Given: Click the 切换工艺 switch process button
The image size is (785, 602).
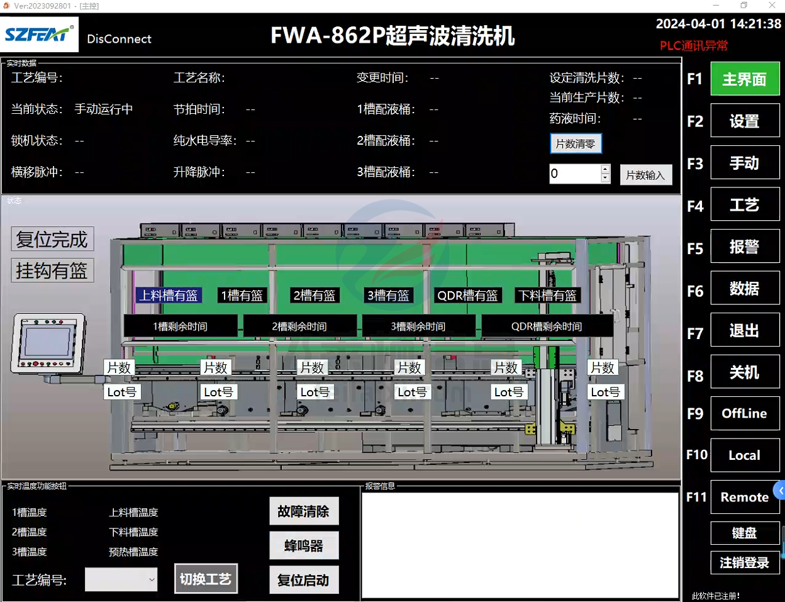Looking at the screenshot, I should 206,579.
